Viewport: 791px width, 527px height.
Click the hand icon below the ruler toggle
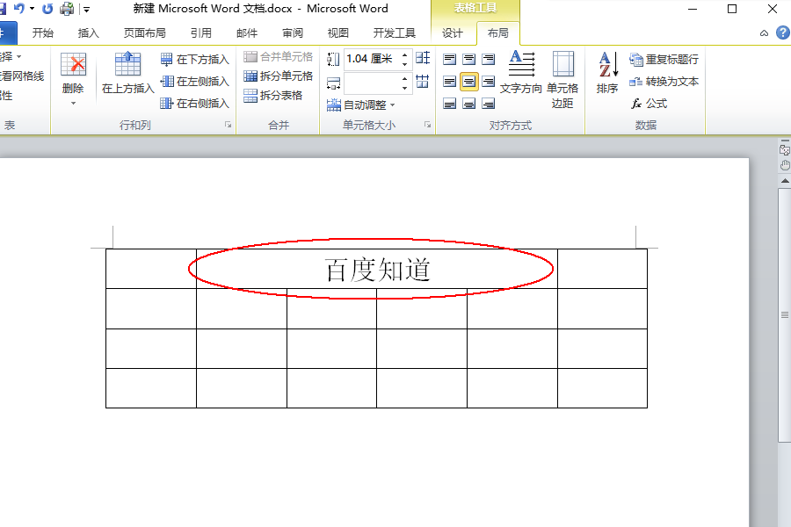(785, 165)
